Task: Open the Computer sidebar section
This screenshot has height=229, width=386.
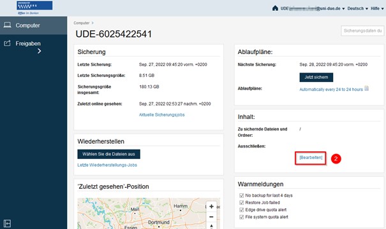Action: 33,25
